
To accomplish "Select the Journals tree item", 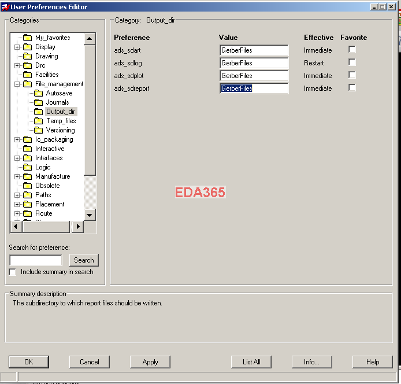I will (58, 102).
